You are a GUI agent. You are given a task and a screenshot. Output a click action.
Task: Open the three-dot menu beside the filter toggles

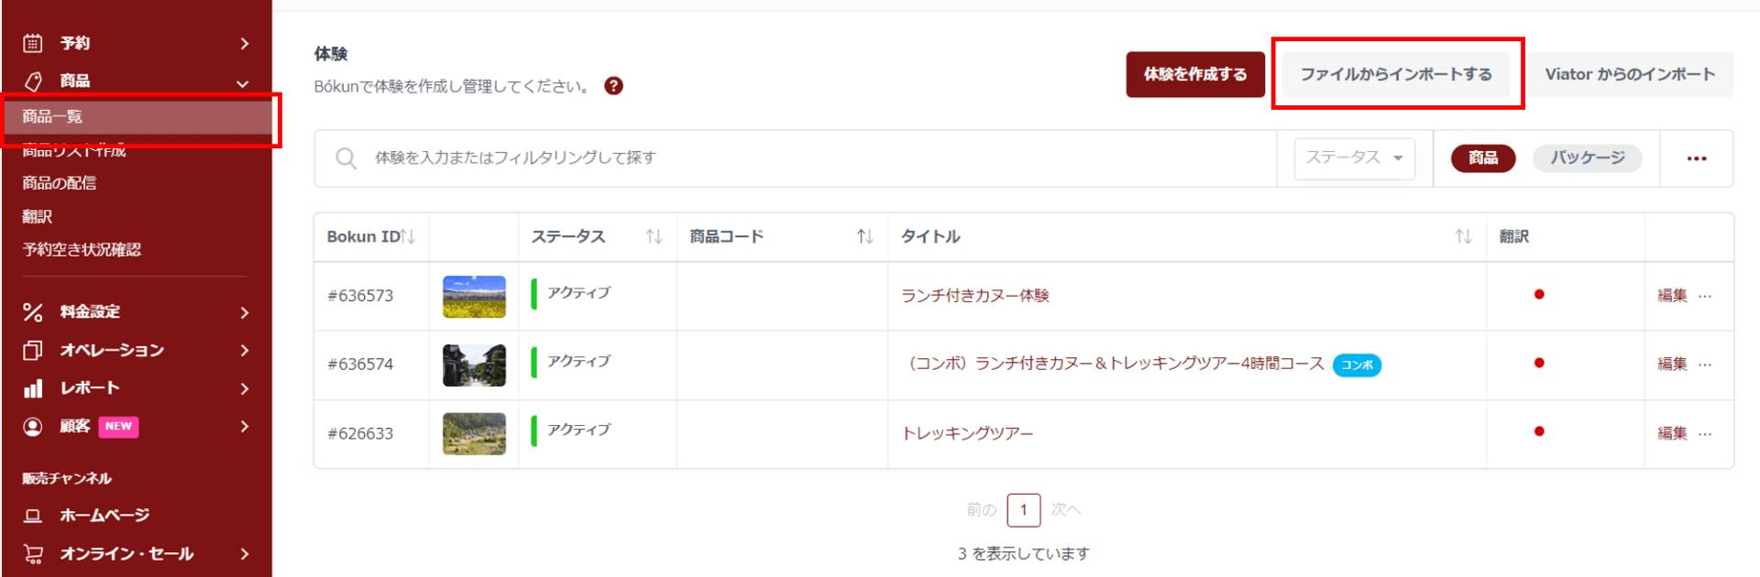click(x=1696, y=158)
